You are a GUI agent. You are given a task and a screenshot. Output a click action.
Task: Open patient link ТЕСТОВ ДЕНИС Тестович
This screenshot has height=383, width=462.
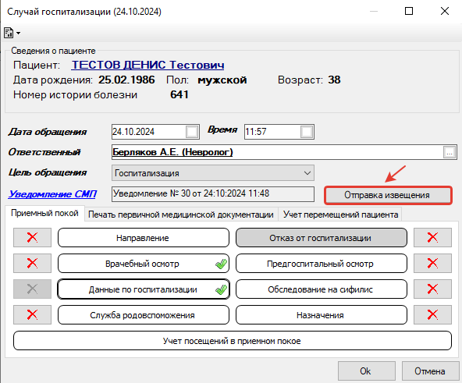coord(147,65)
